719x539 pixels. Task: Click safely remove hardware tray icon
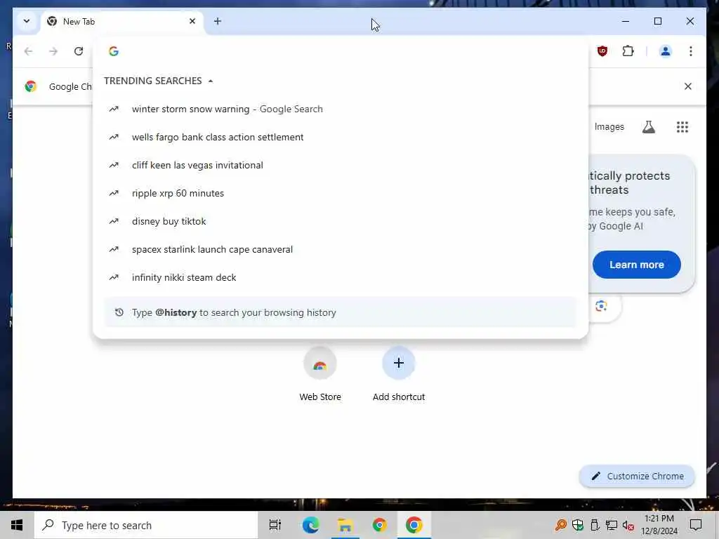click(x=595, y=525)
